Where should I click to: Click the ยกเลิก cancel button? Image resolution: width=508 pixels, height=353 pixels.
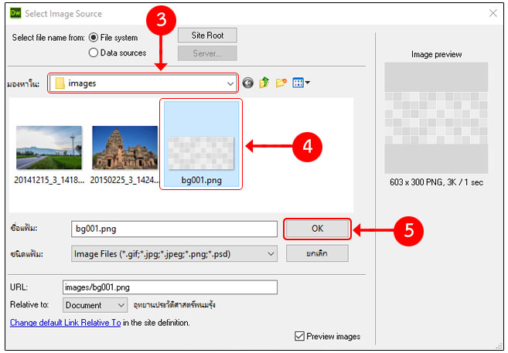point(316,253)
